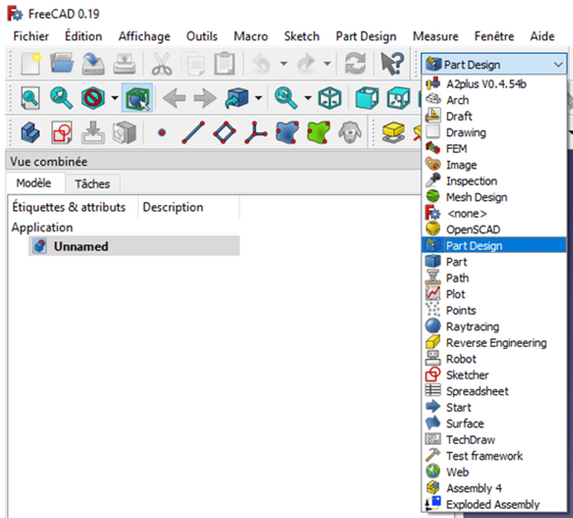The width and height of the screenshot is (573, 518).
Task: Click the Map sketch to face icon
Action: (x=93, y=132)
